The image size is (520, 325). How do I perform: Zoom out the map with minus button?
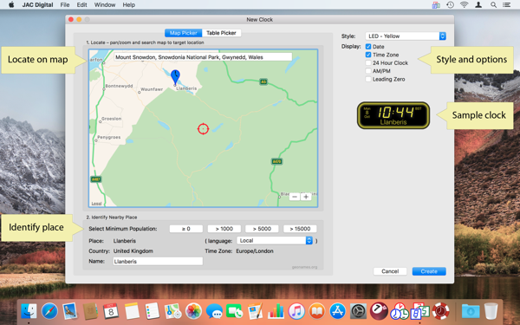pyautogui.click(x=295, y=197)
